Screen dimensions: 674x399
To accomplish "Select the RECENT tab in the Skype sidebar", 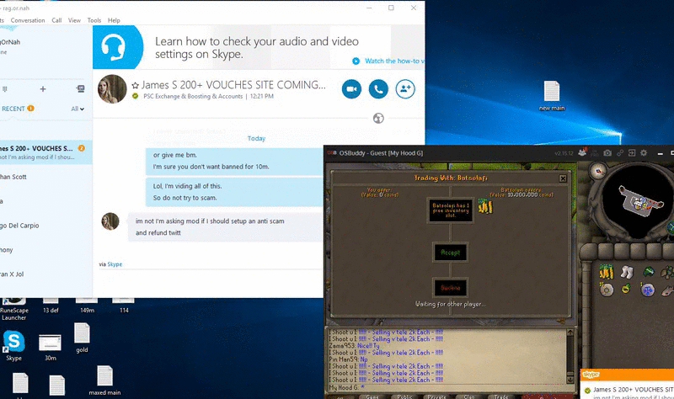I will coord(13,109).
